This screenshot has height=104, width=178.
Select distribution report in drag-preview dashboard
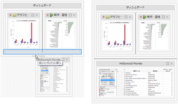pyautogui.click(x=61, y=34)
